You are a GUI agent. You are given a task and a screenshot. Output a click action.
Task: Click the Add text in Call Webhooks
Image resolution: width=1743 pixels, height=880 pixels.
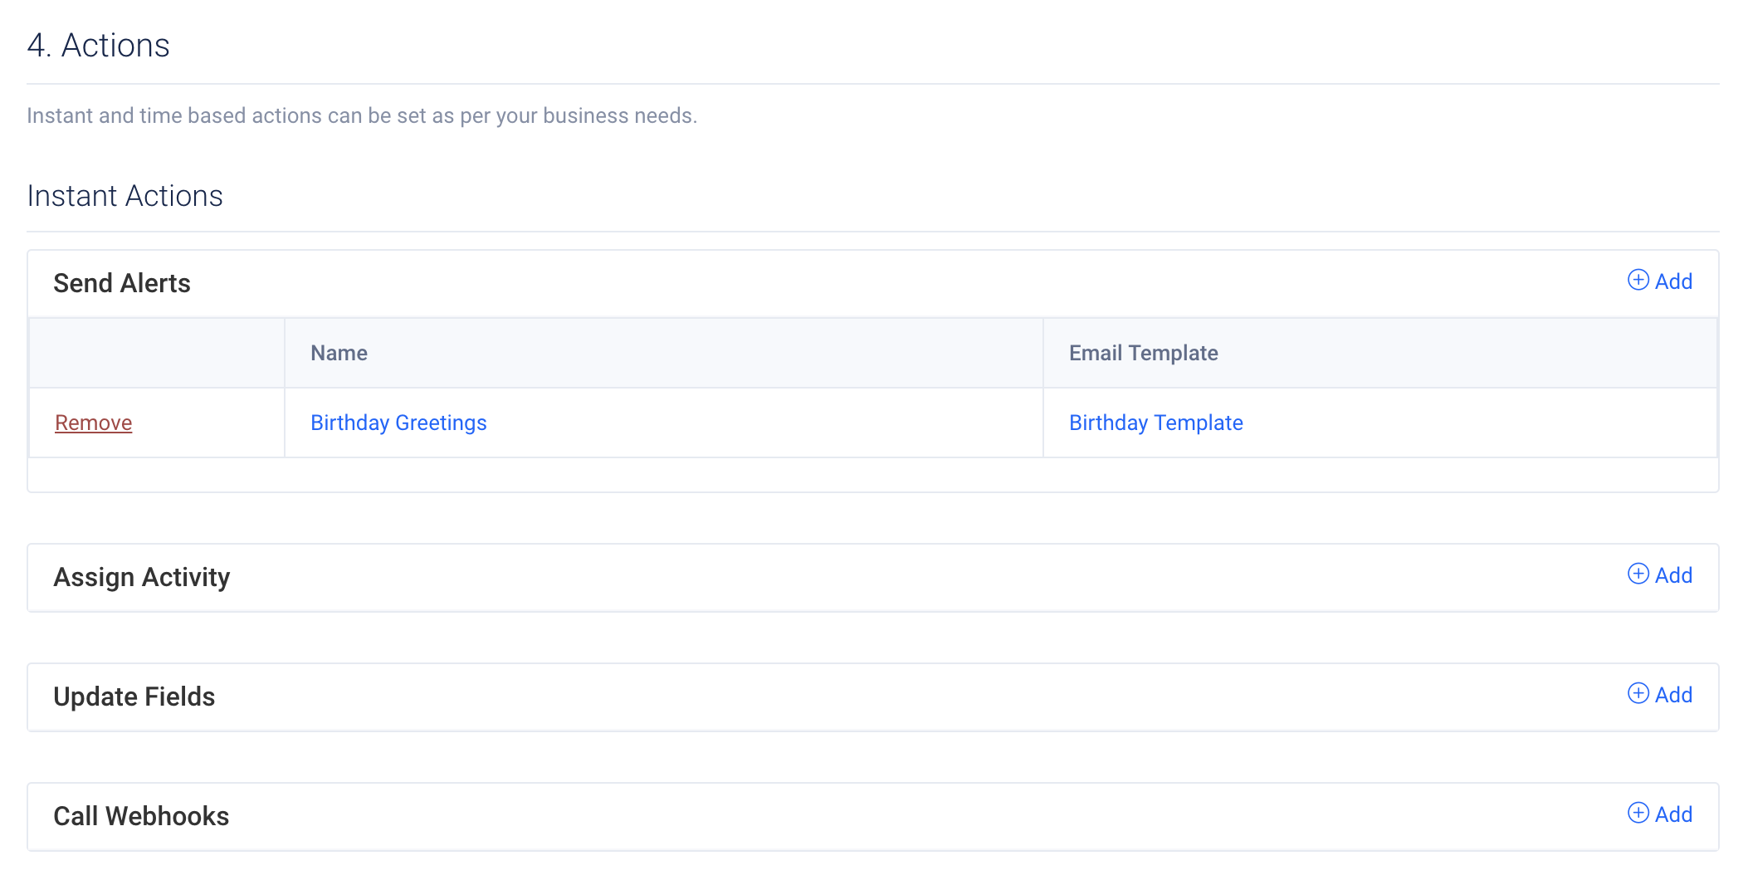[x=1673, y=814]
